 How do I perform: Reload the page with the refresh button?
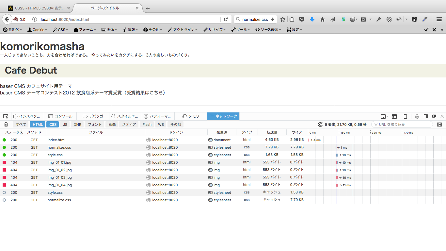[226, 19]
